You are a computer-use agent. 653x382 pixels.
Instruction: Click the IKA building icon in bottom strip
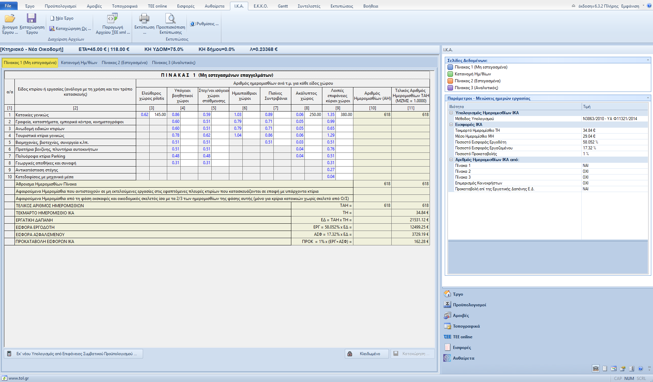pos(595,369)
